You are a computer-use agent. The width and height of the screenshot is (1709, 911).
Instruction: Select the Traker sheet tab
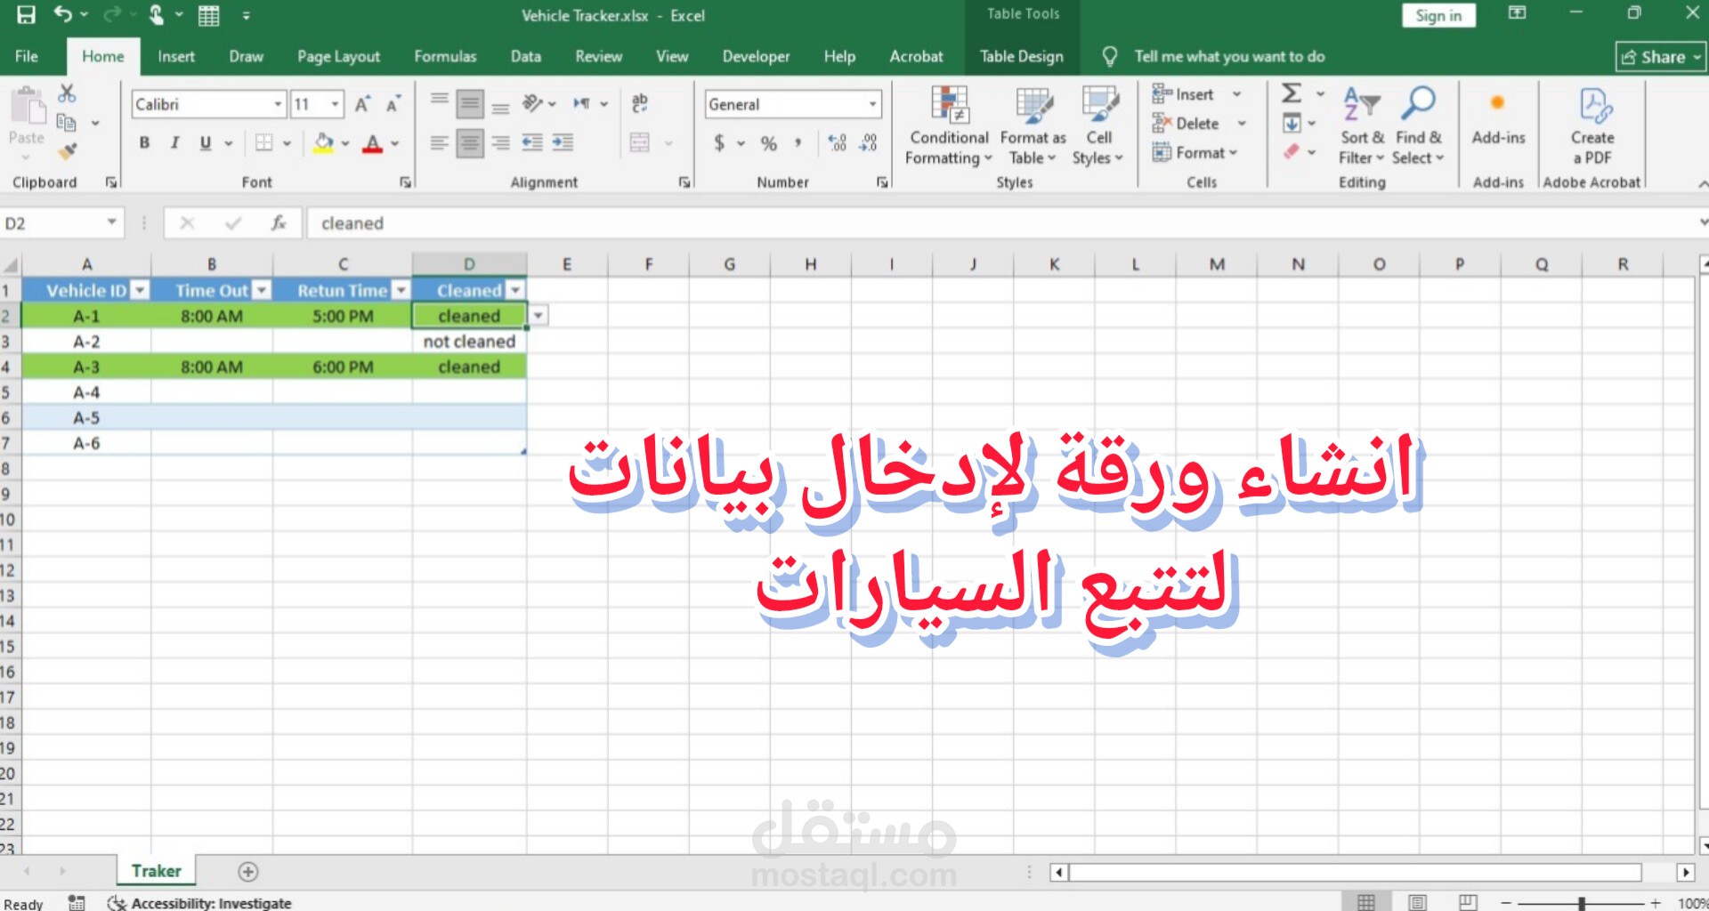click(x=155, y=871)
